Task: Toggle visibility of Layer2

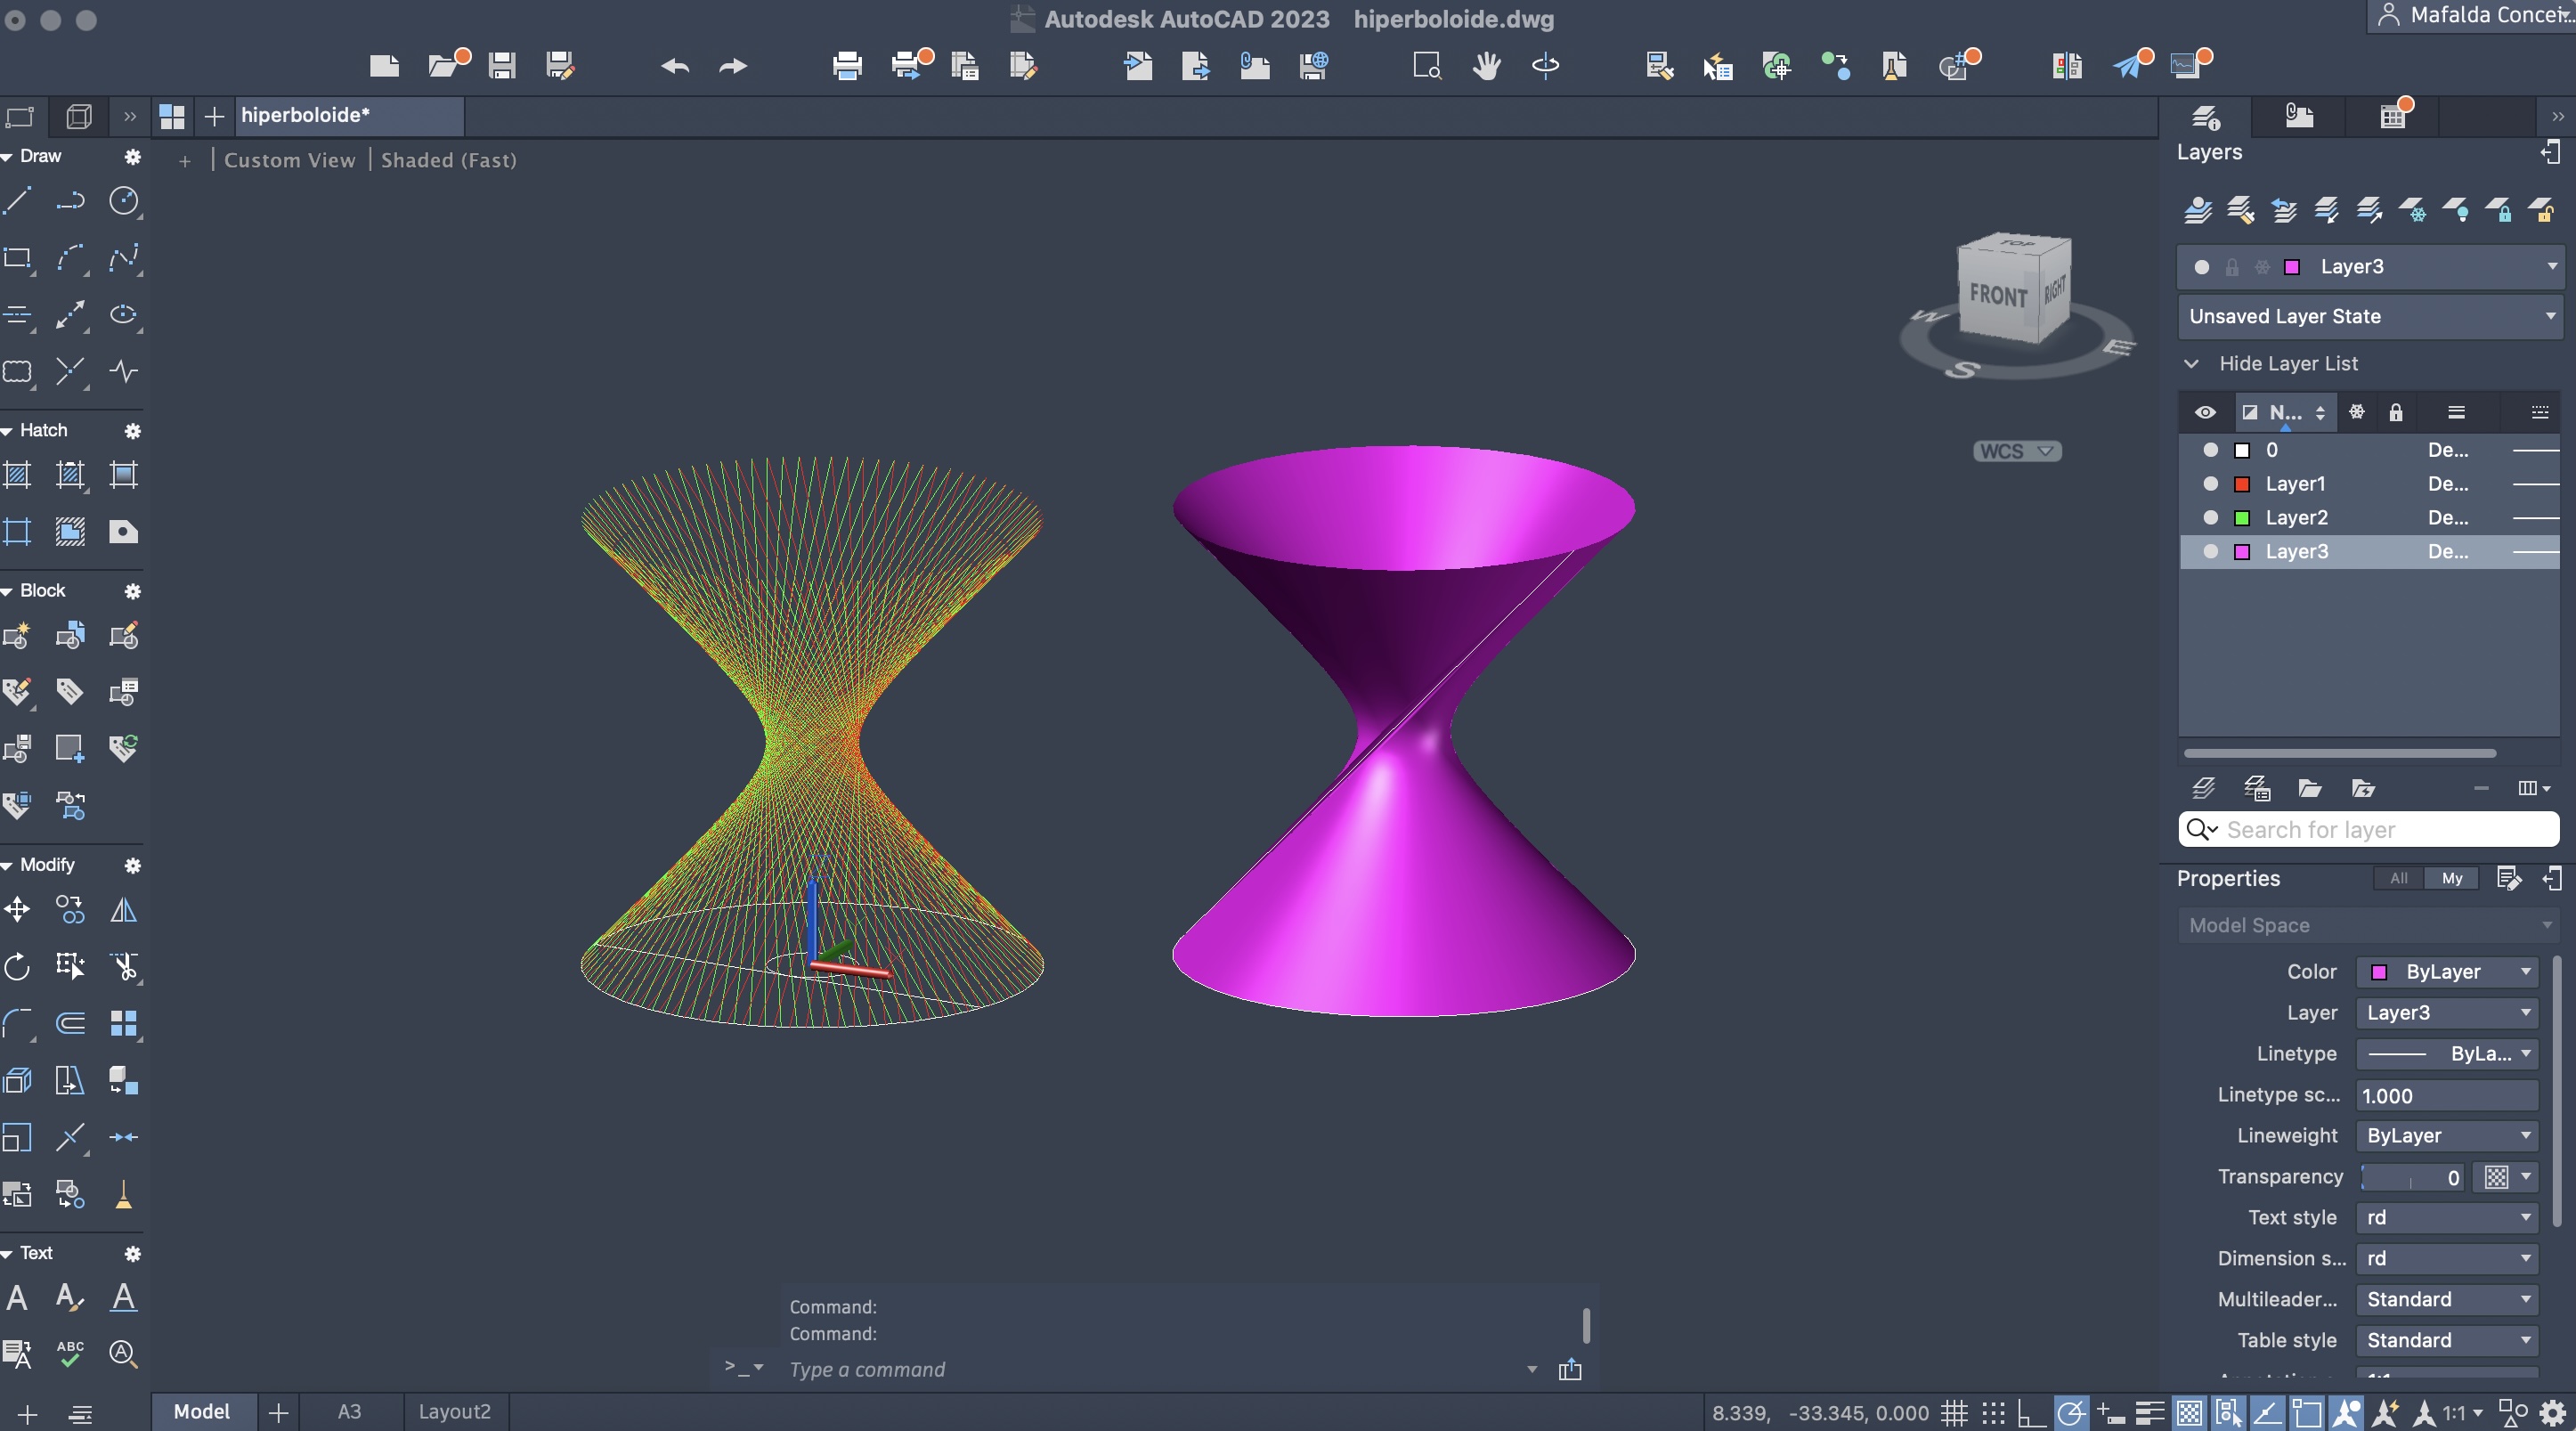Action: pos(2211,518)
